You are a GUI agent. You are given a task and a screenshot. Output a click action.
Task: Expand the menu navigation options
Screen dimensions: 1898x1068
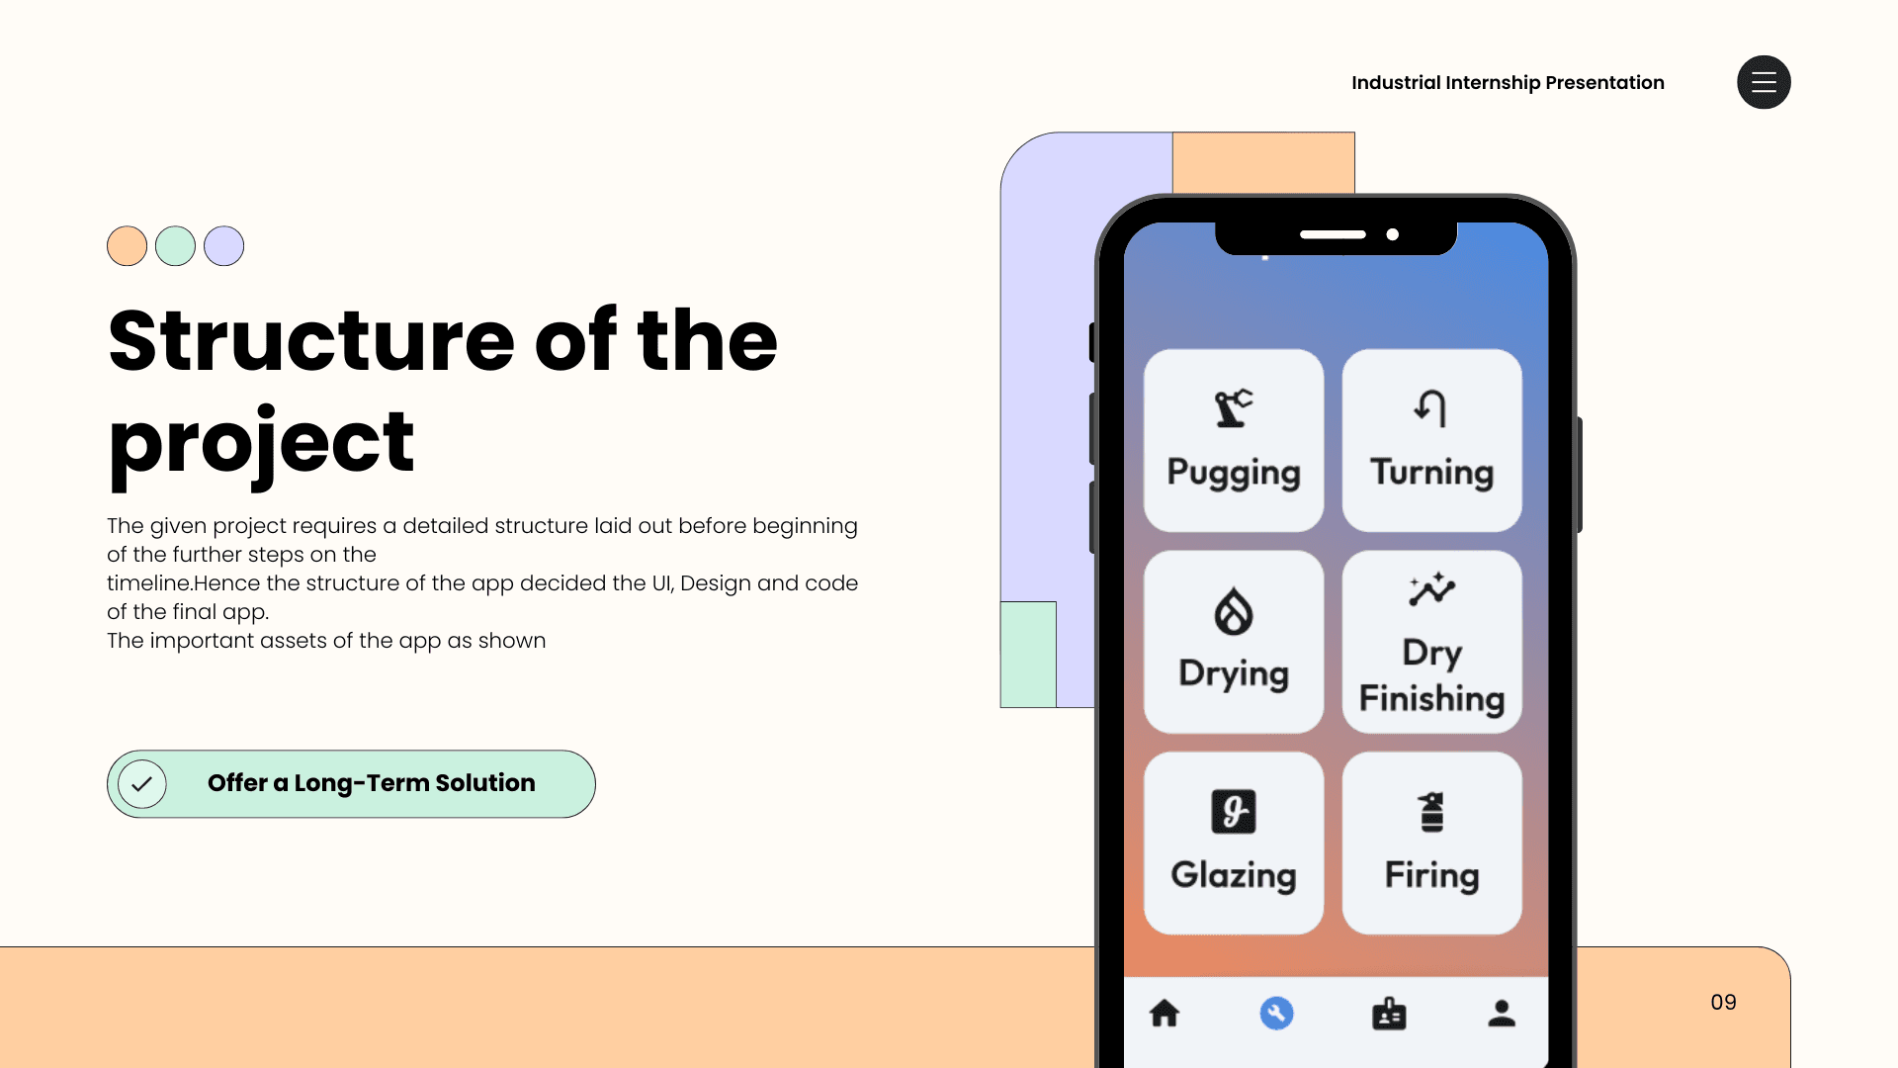[x=1764, y=81]
